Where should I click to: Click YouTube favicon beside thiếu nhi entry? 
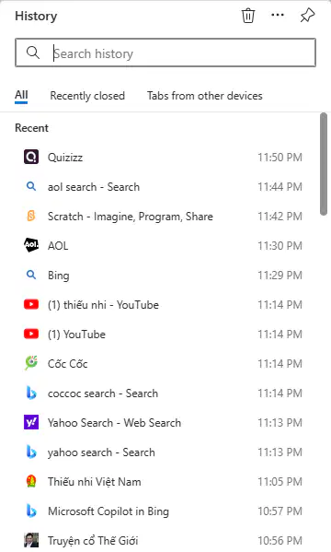tap(31, 304)
